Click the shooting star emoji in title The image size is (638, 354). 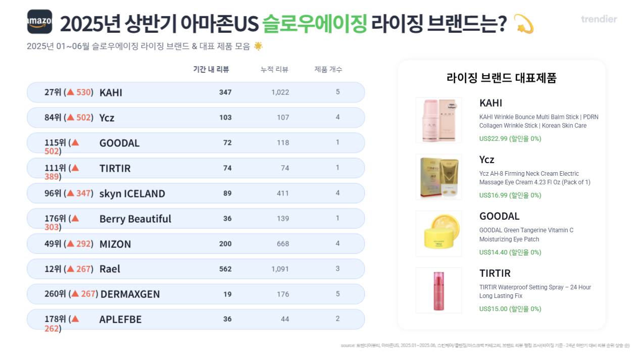tap(523, 24)
